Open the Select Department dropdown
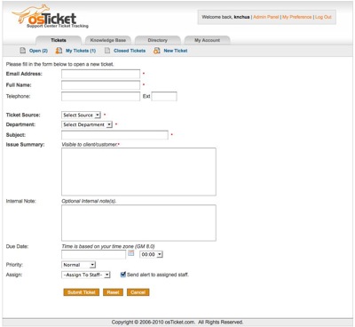The width and height of the screenshot is (355, 327). coord(87,124)
